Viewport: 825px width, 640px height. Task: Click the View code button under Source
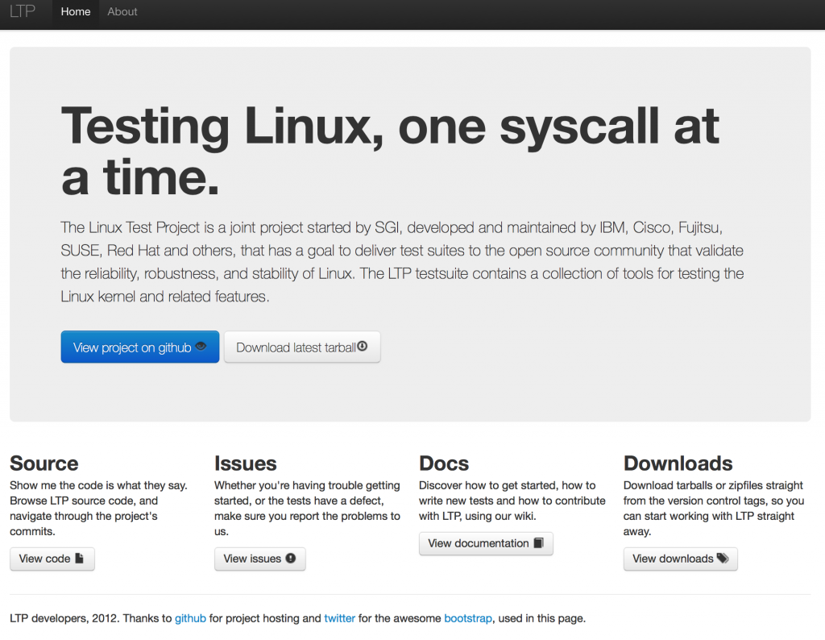[x=52, y=558]
